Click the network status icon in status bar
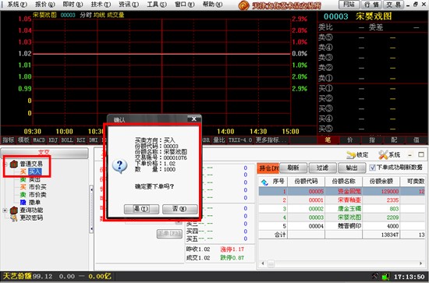429x283 pixels. (x=385, y=277)
